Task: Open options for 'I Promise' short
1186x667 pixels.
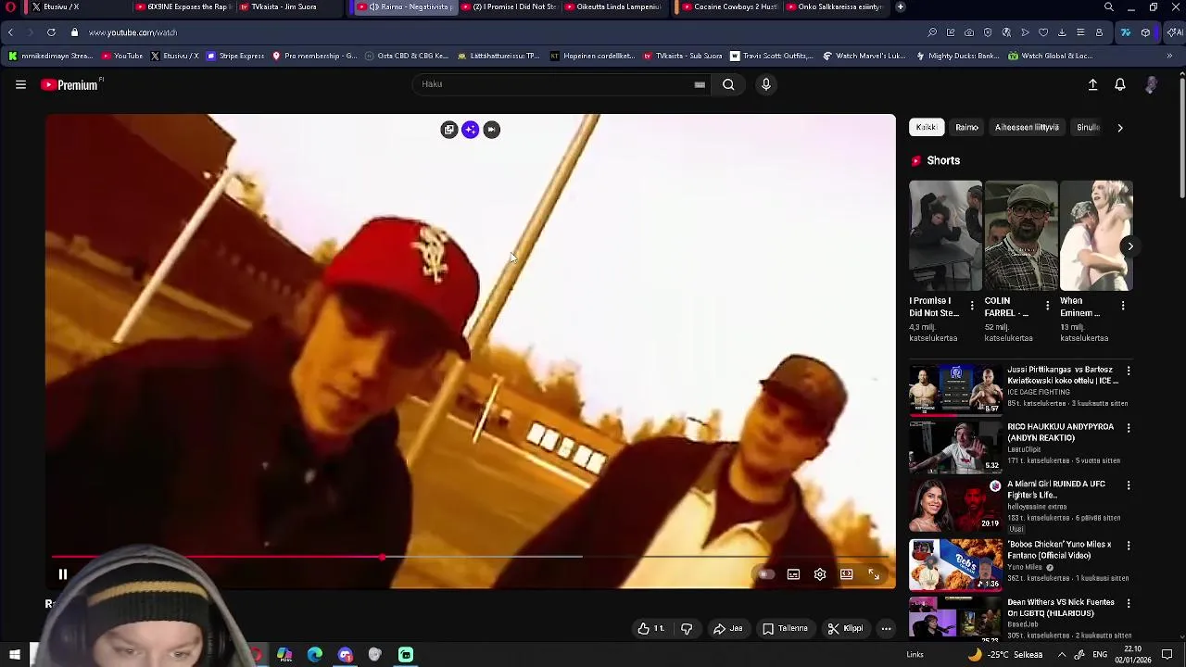Action: (x=971, y=306)
